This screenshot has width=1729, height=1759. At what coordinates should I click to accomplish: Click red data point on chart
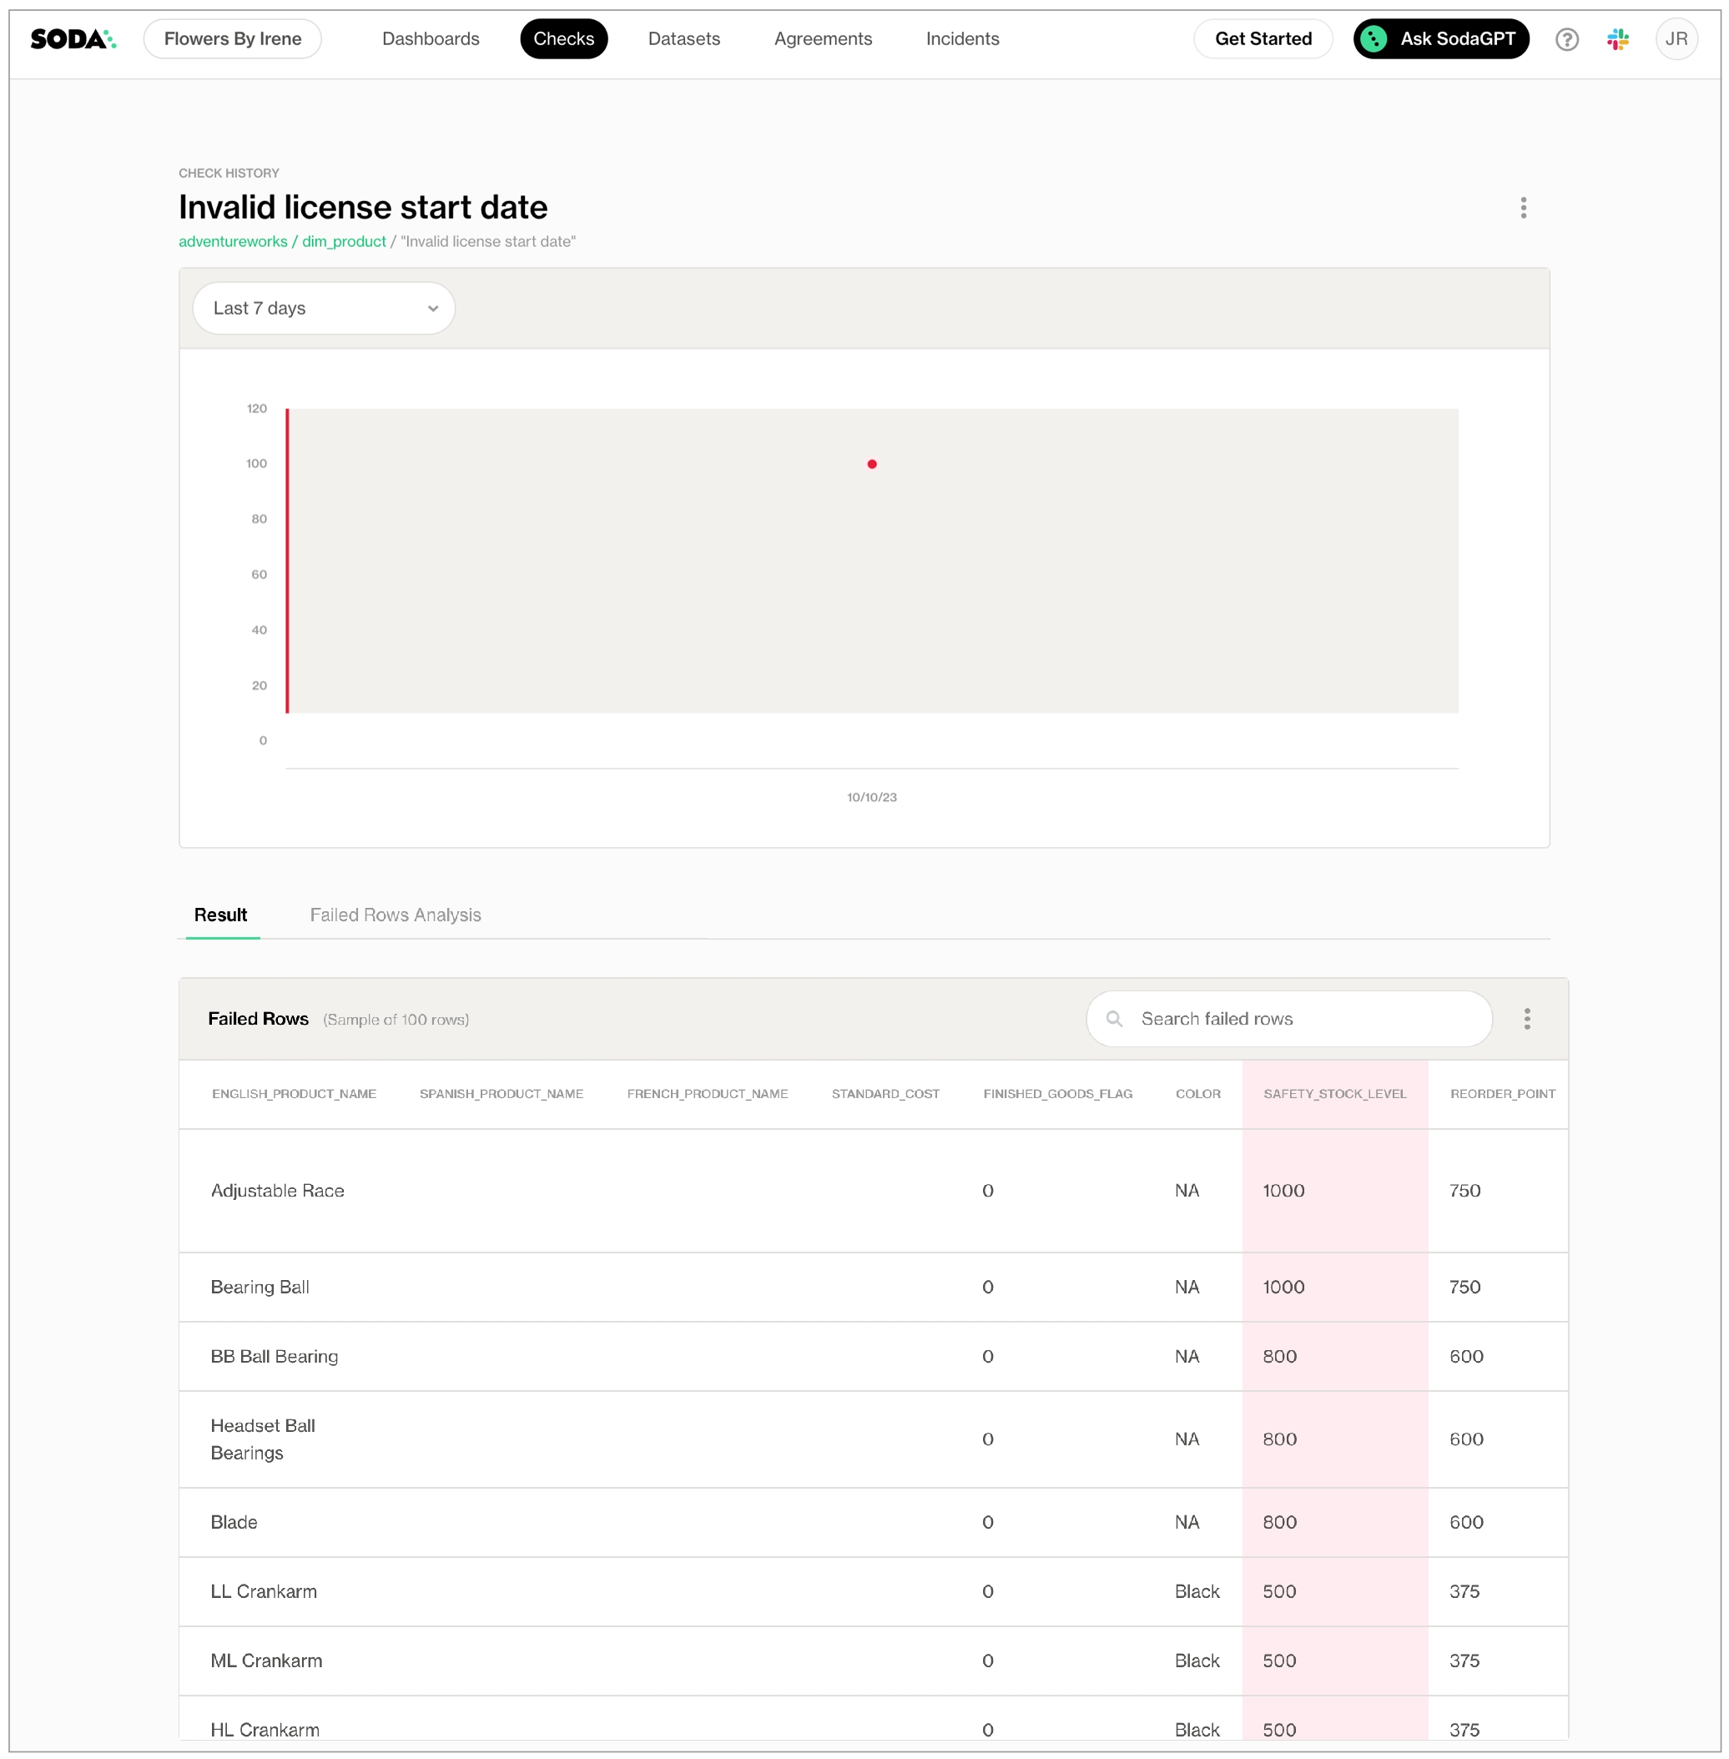(x=872, y=464)
